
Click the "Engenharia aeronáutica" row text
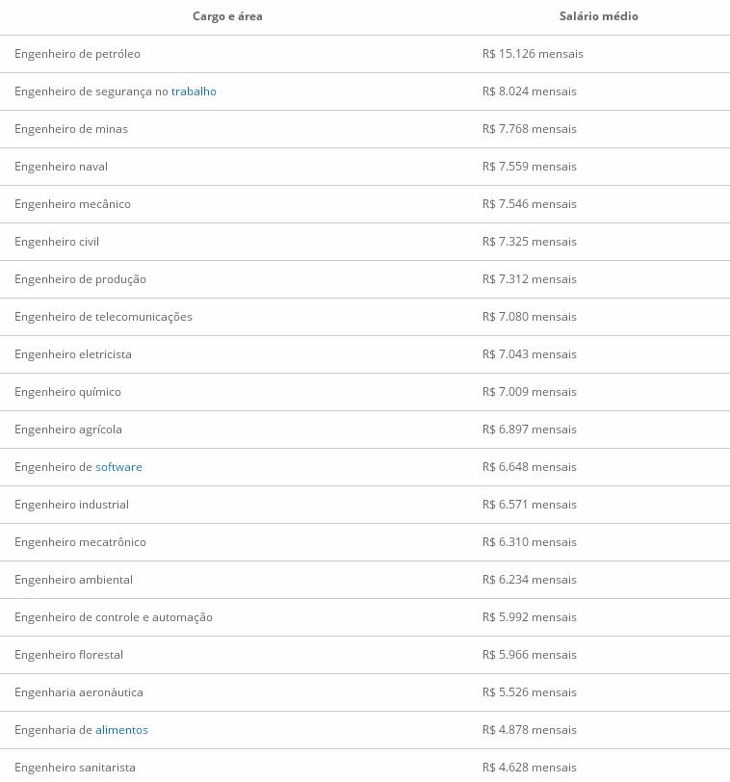pos(79,692)
